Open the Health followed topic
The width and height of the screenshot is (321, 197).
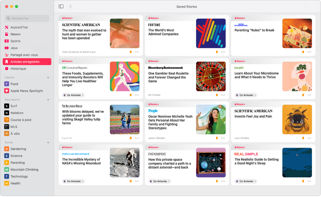coord(27,183)
